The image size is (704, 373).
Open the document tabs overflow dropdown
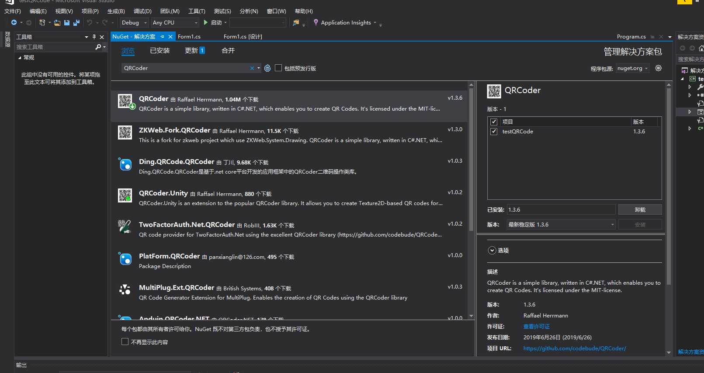pos(670,37)
